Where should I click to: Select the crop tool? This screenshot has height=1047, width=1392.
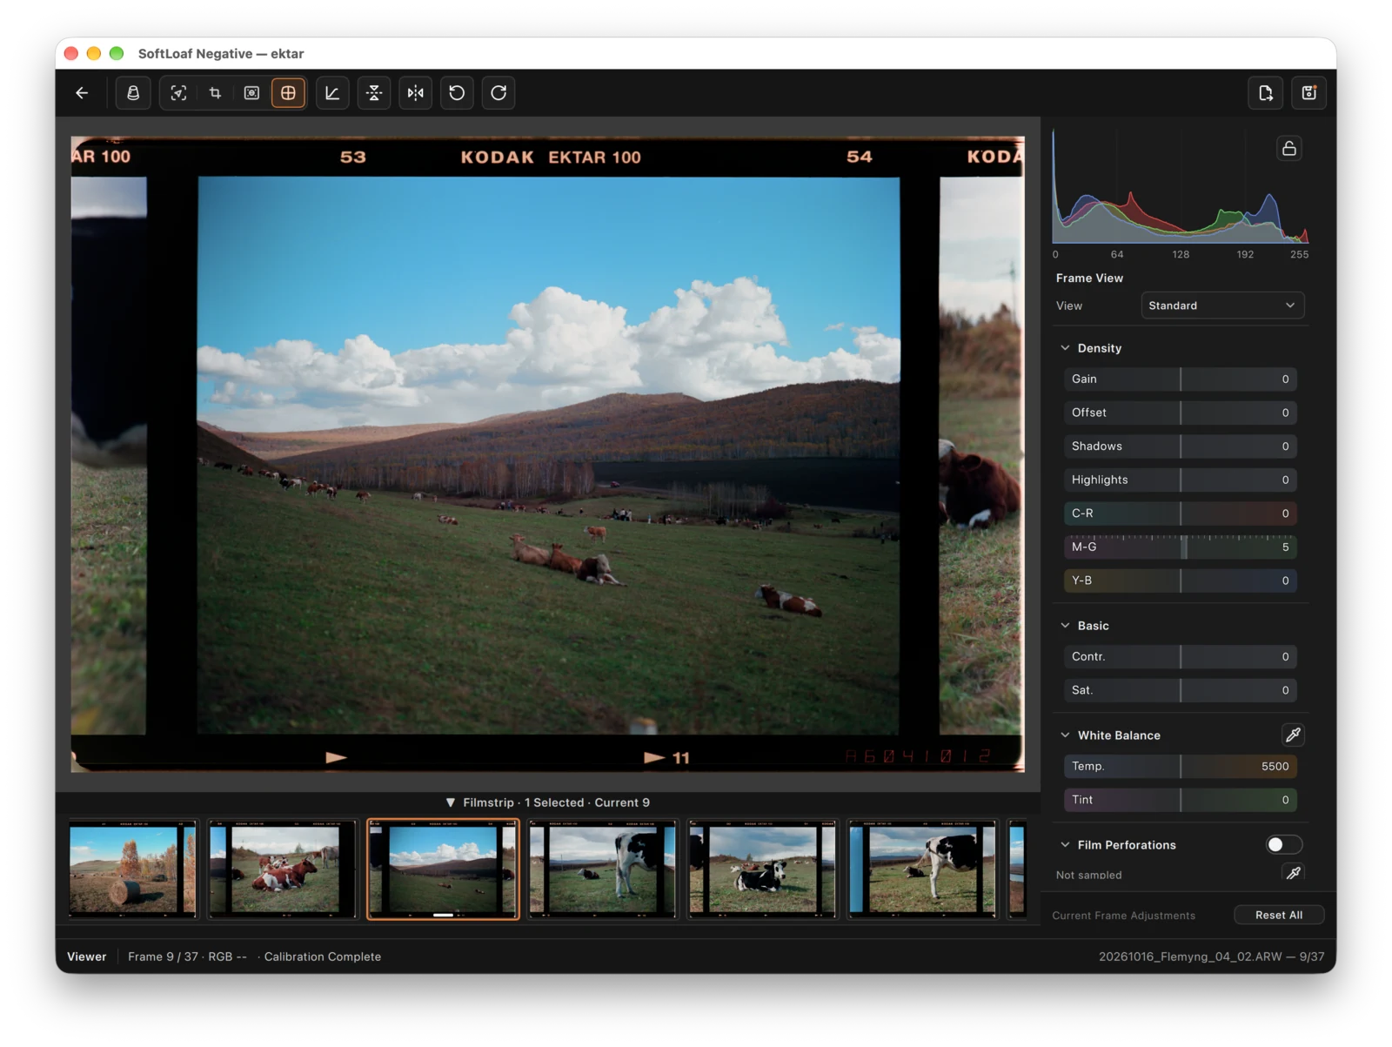pos(215,93)
